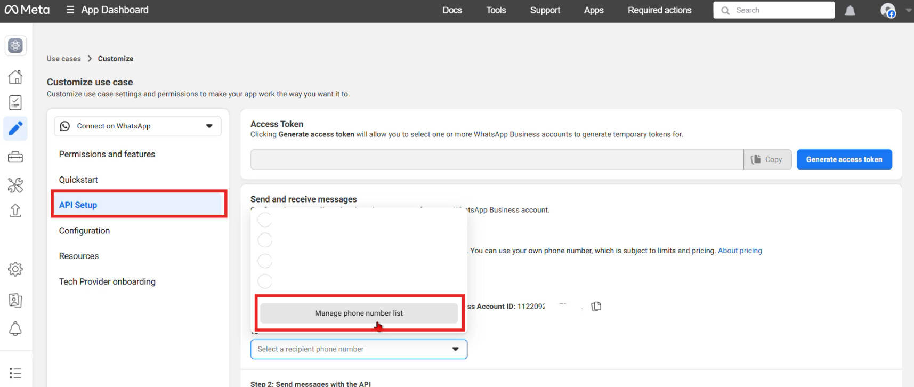Click Generate access token button

pos(844,159)
